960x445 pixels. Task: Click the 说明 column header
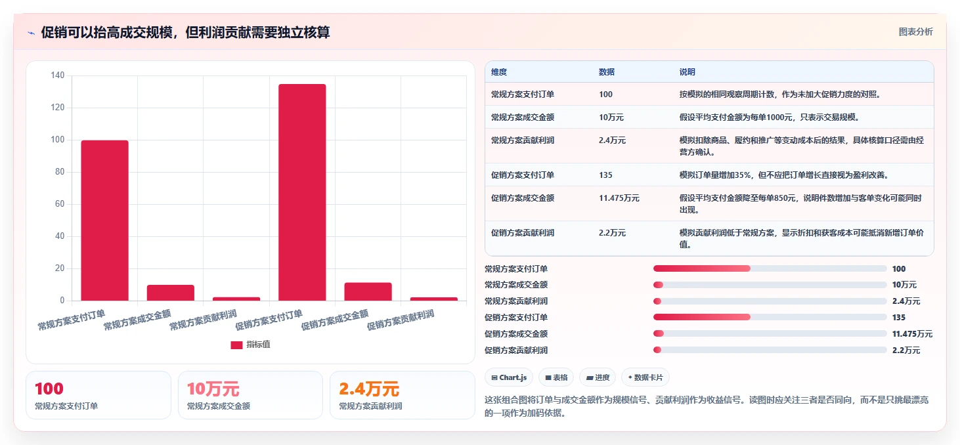687,72
